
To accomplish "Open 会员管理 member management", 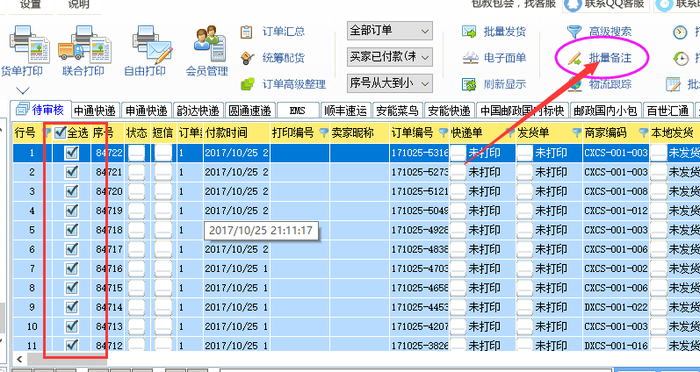I will tap(206, 52).
